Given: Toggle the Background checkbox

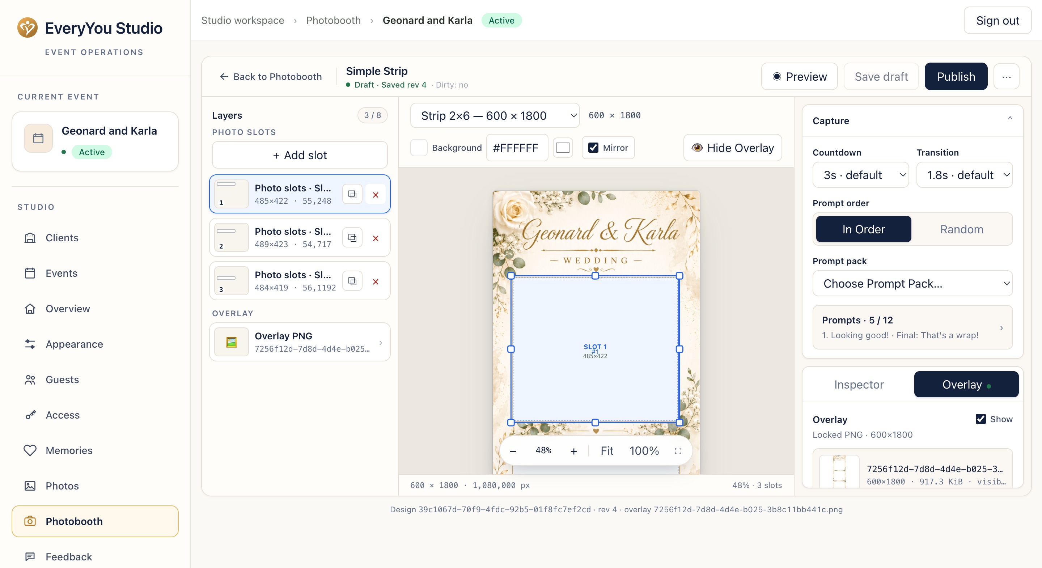Looking at the screenshot, I should (x=419, y=148).
